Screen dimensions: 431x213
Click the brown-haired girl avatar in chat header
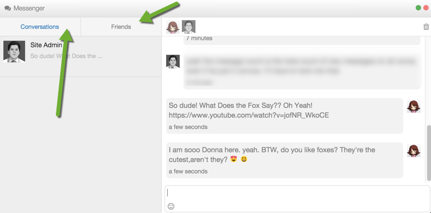173,27
